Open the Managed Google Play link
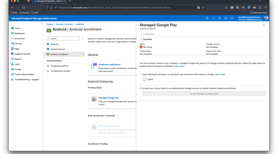The height and width of the screenshot is (154, 278). (109, 98)
